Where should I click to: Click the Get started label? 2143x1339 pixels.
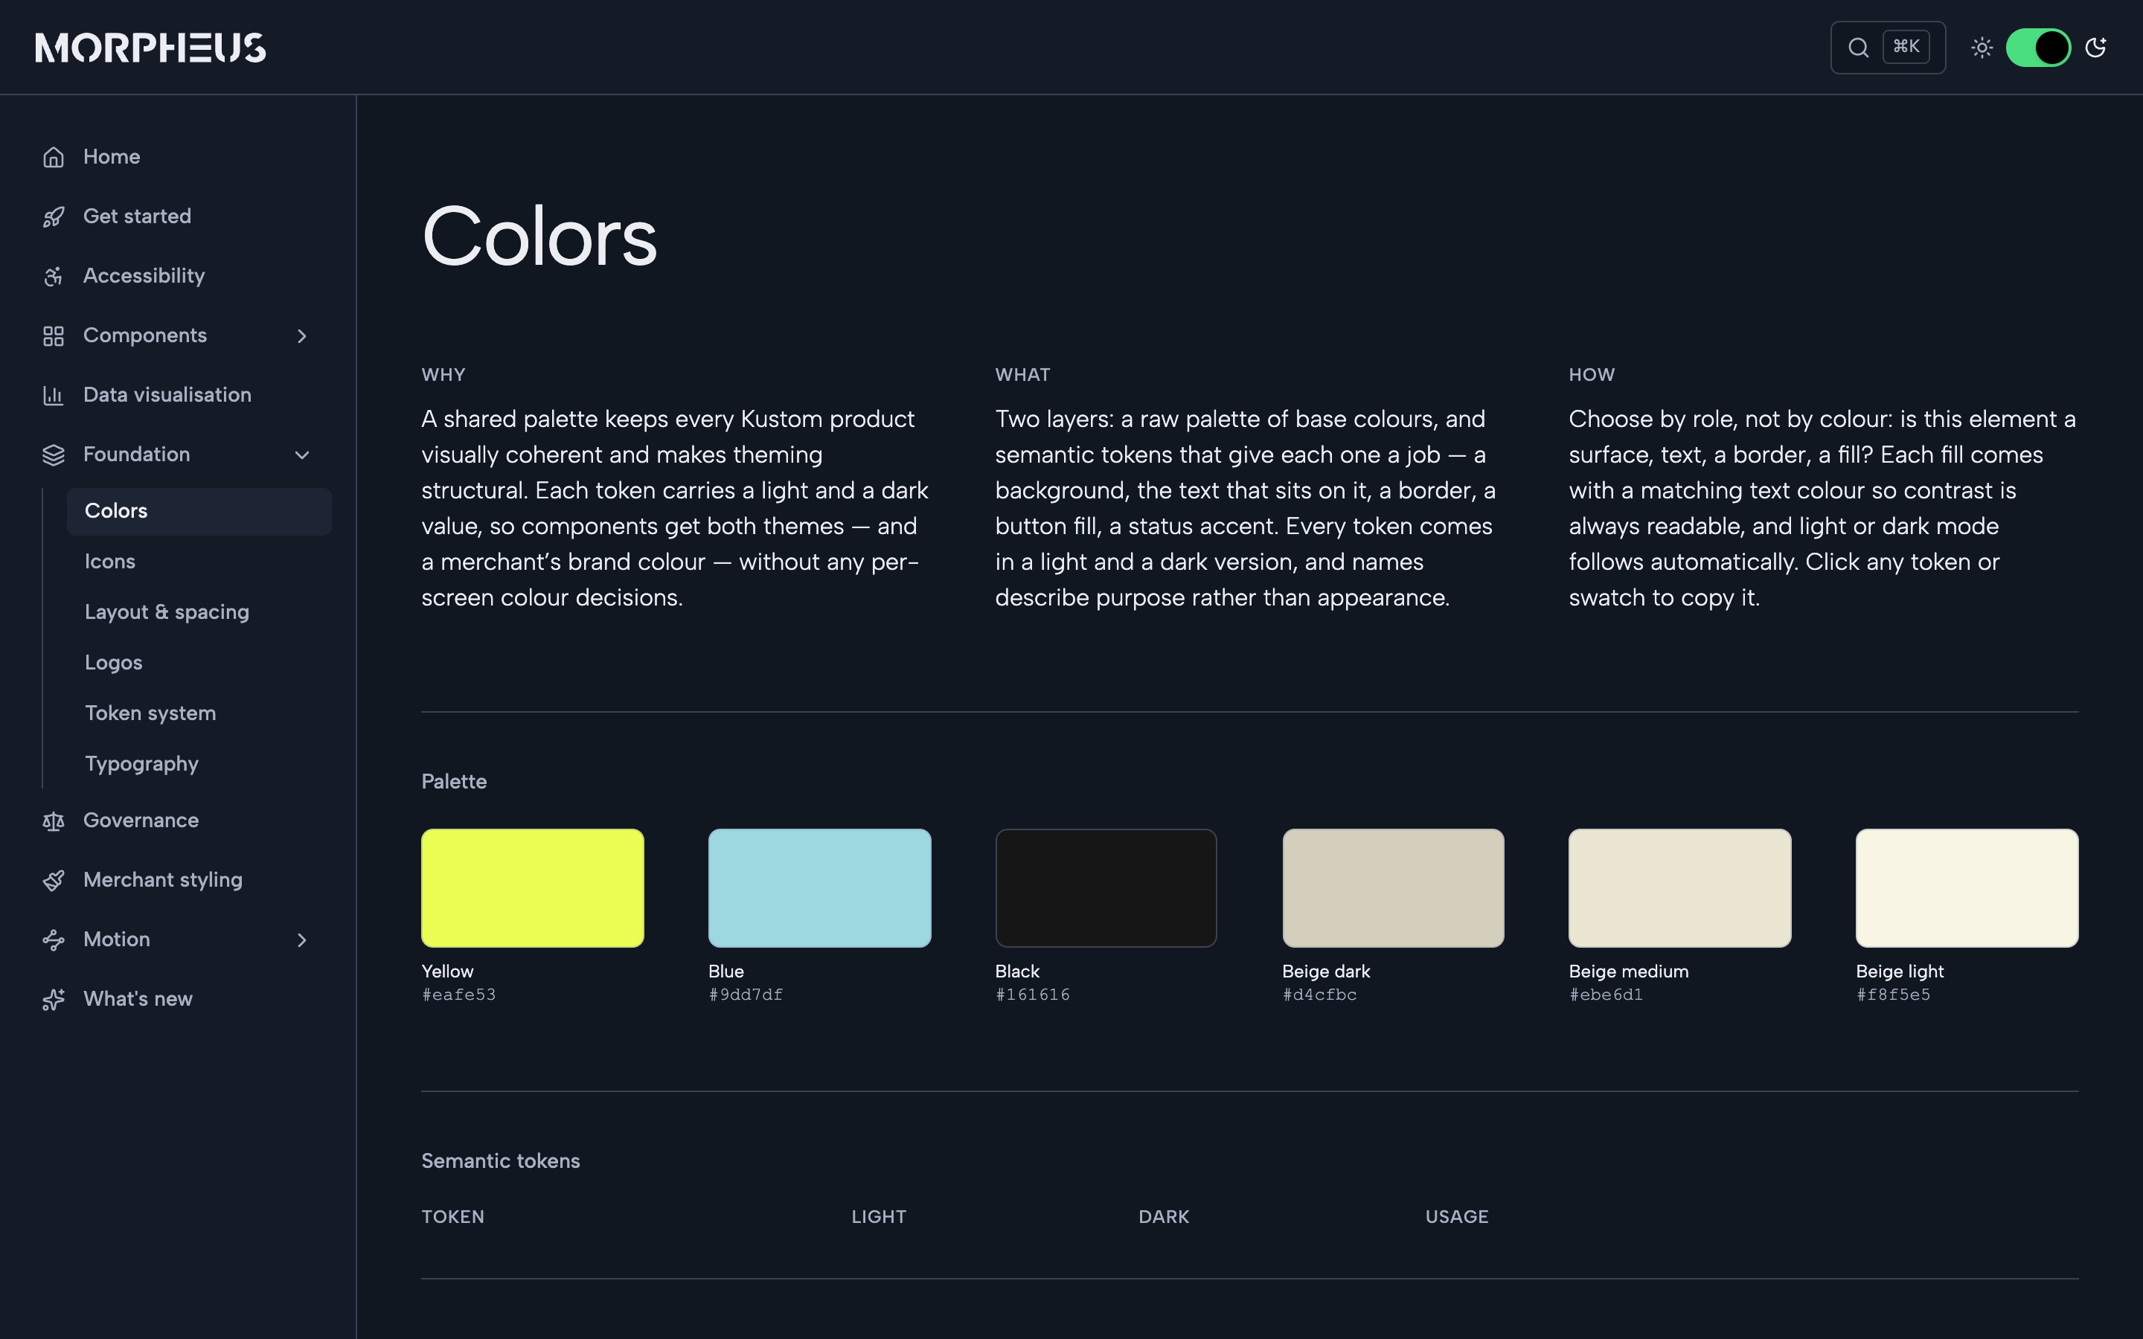(137, 216)
